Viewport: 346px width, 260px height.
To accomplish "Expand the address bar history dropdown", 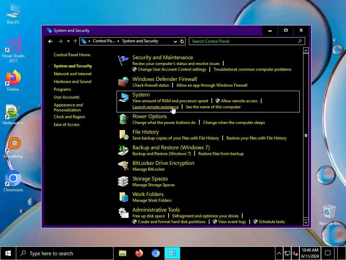I will point(175,41).
